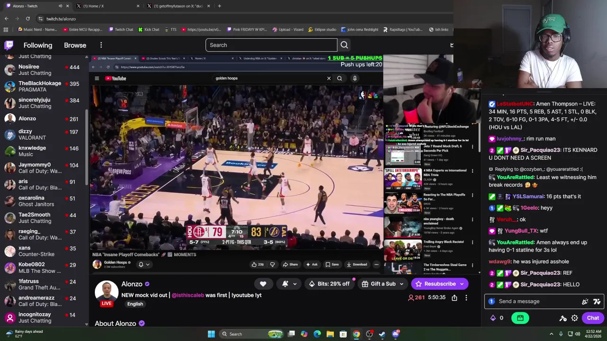Viewport: 607px width, 341px height.
Task: Click the Sir_Pacquiao23 username on the HELLO chat message
Action: [541, 284]
